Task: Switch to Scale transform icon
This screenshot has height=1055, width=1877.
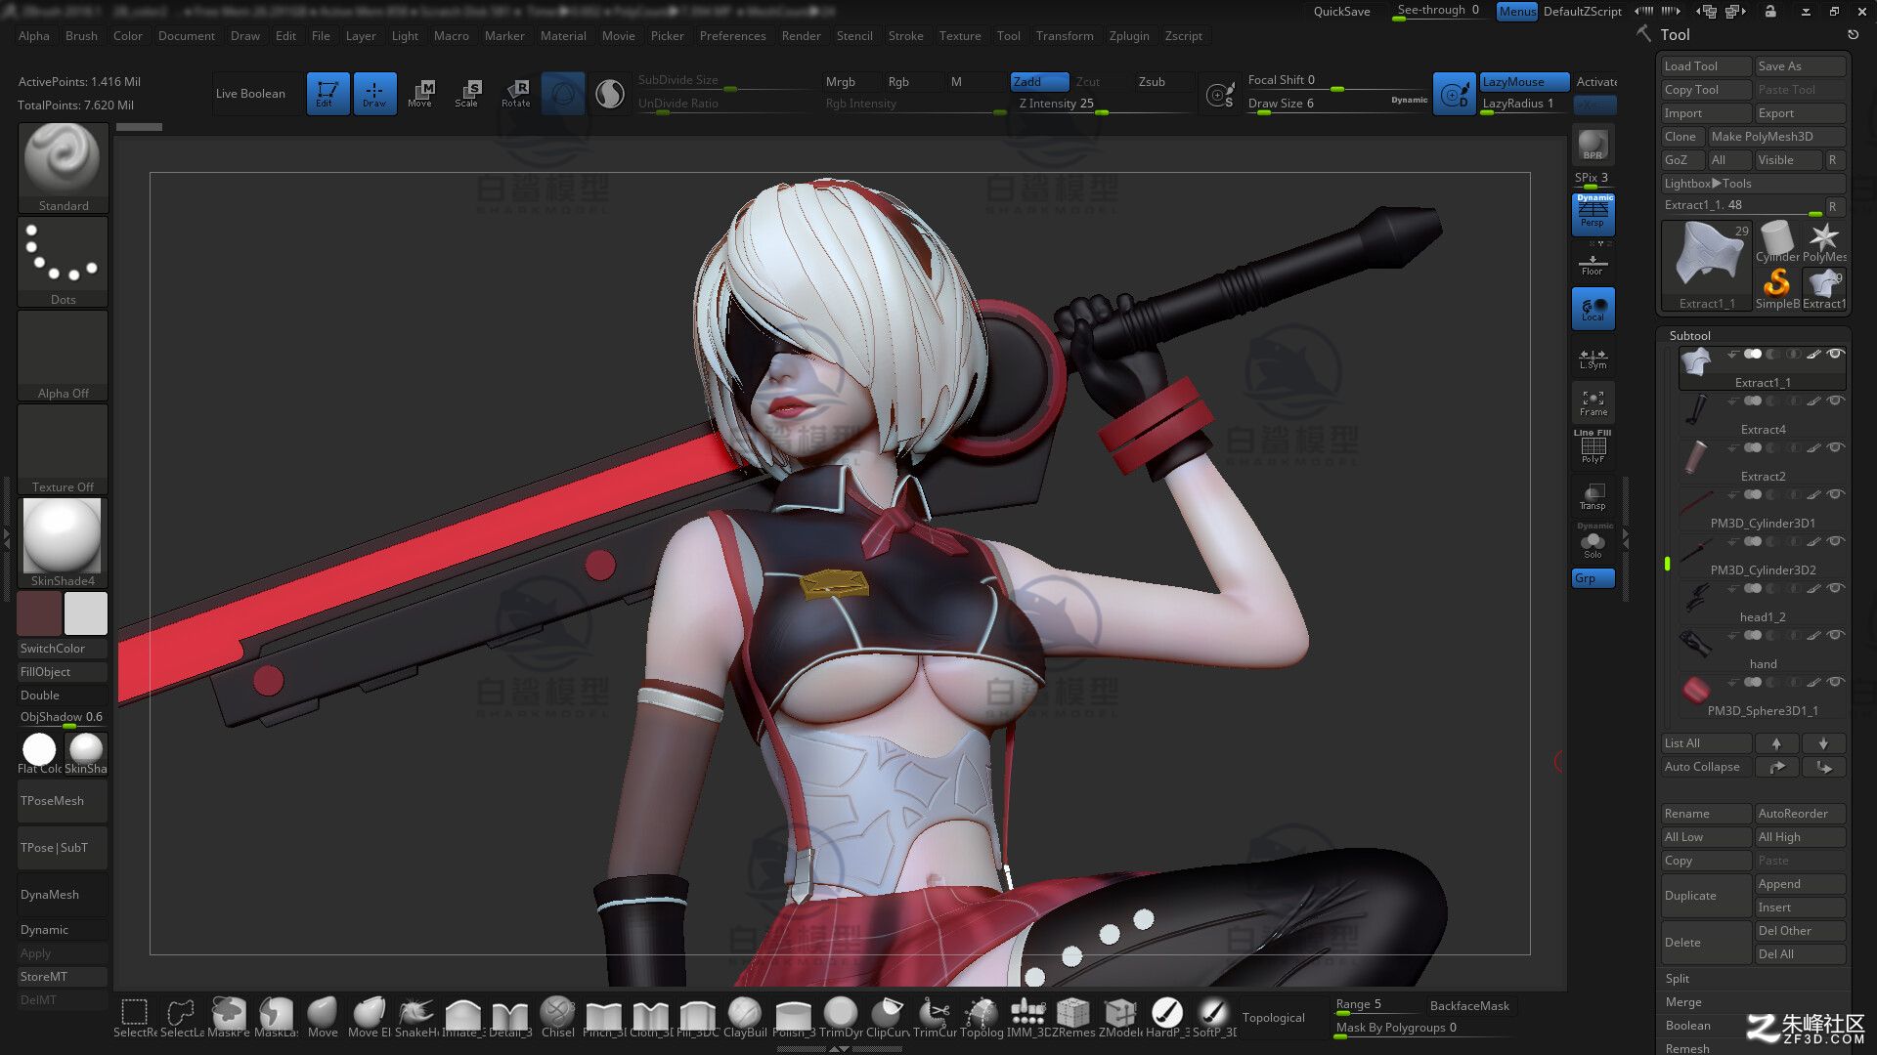Action: click(x=467, y=93)
